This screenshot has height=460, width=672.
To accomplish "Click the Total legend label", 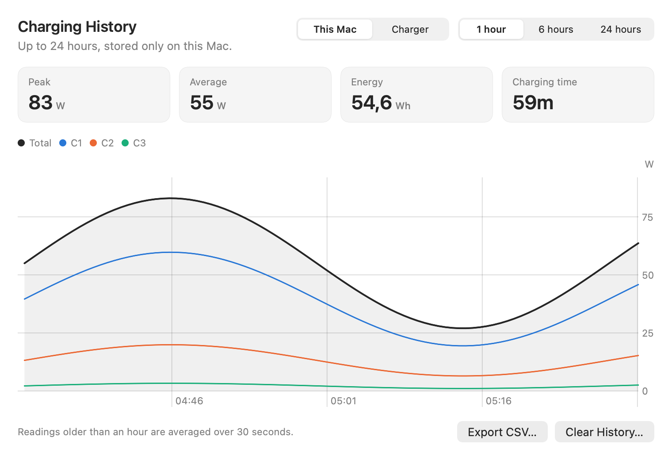I will tap(40, 143).
